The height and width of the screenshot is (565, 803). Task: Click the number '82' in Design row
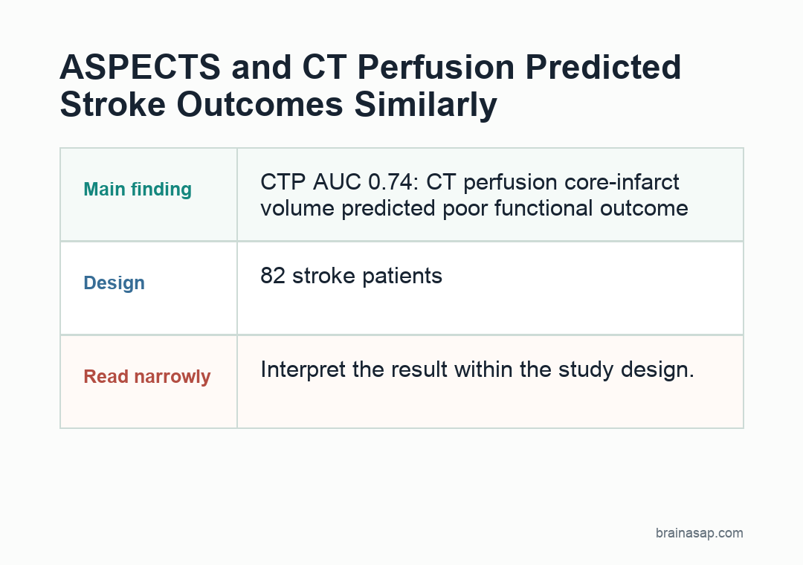click(x=272, y=276)
